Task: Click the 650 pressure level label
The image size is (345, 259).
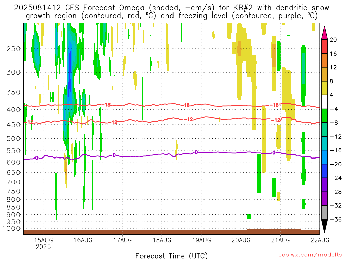Action: [x=13, y=172]
